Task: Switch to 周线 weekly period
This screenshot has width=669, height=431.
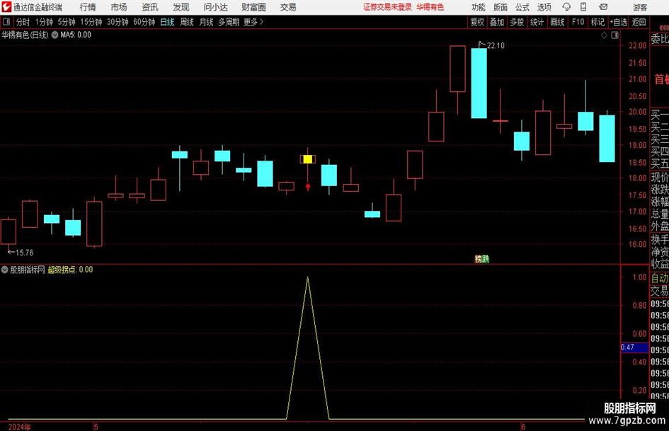Action: coord(187,22)
